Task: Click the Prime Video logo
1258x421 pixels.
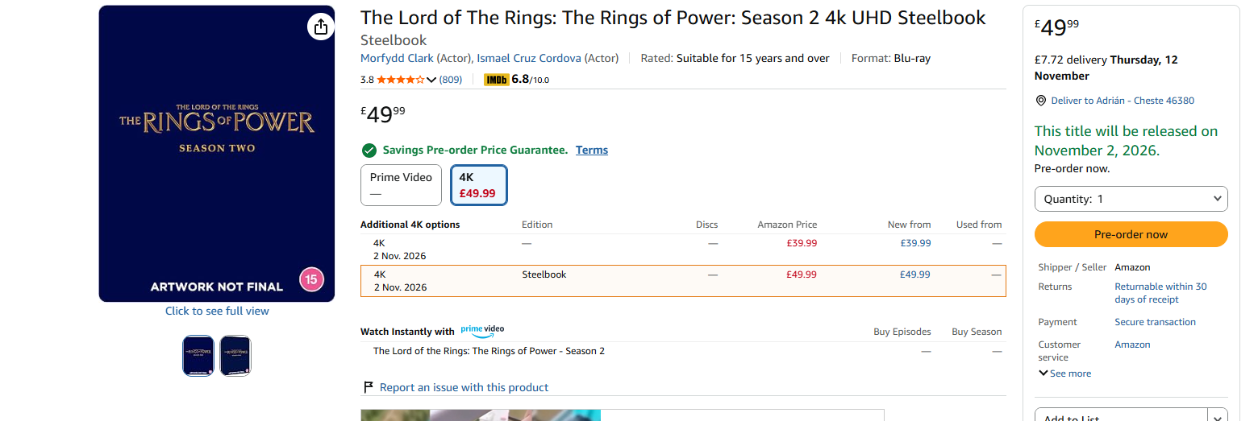Action: (482, 330)
